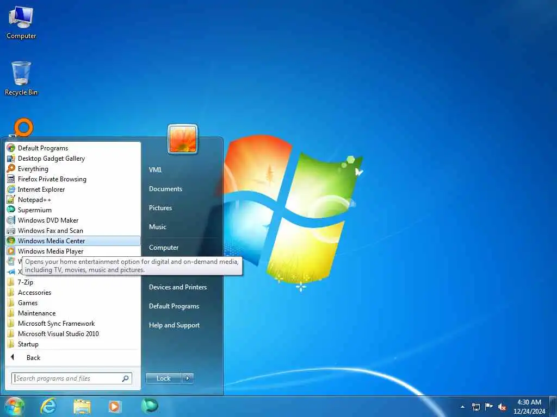The width and height of the screenshot is (557, 417).
Task: Click the muted volume tray icon
Action: [x=502, y=407]
